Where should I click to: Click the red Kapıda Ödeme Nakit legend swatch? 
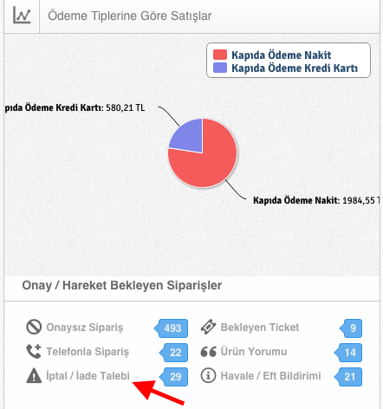click(x=220, y=55)
